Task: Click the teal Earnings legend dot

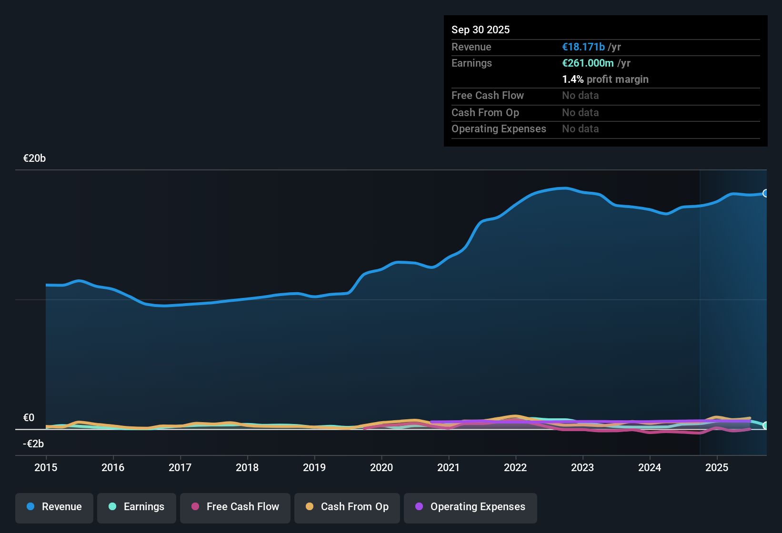Action: click(113, 507)
